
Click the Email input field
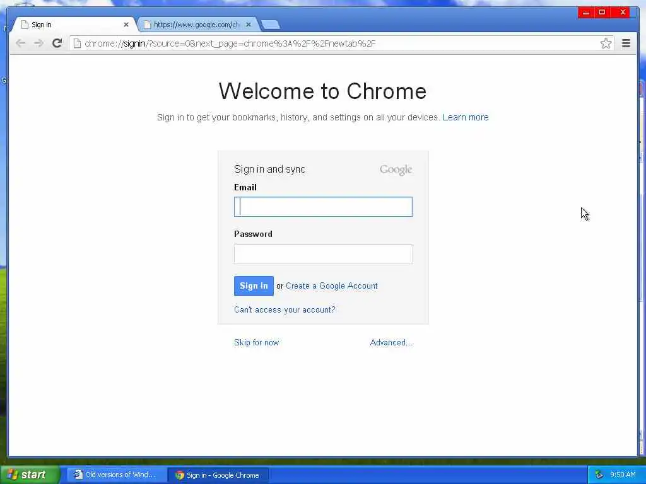coord(323,207)
